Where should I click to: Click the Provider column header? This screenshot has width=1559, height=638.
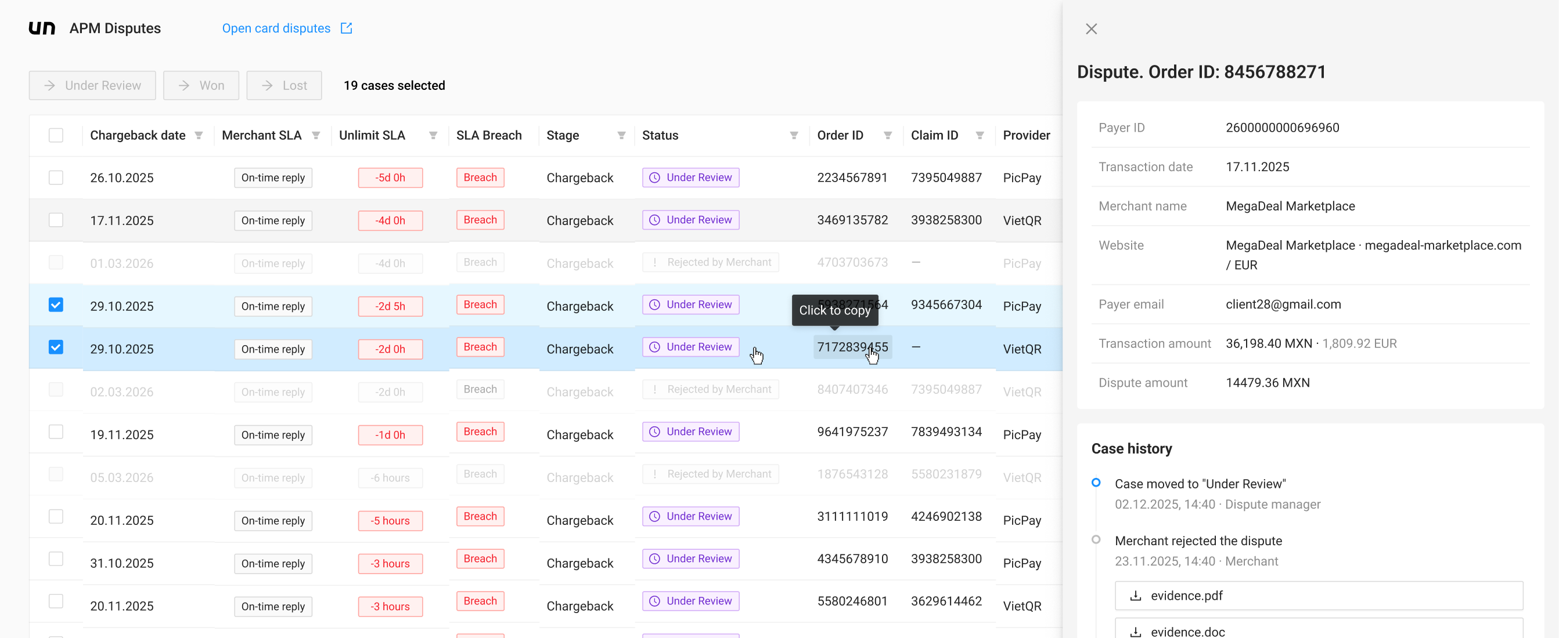pos(1026,136)
